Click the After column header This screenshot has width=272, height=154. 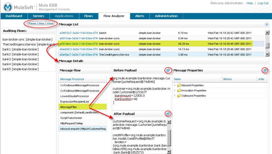pyautogui.click(x=261, y=79)
